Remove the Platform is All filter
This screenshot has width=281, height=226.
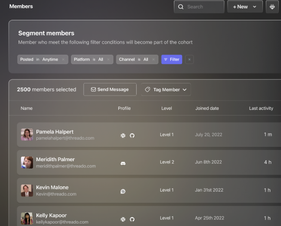pyautogui.click(x=108, y=60)
